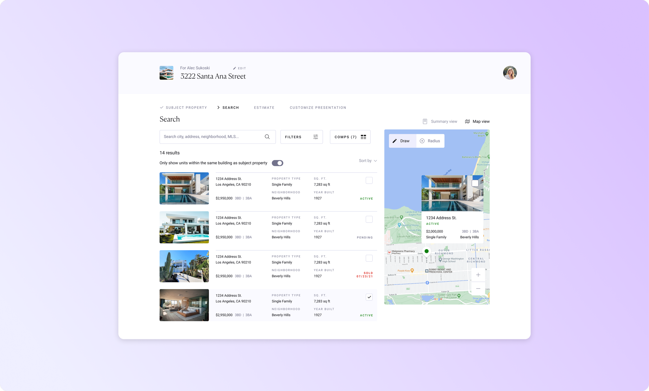Toggle the same-building units switch off

click(x=277, y=163)
